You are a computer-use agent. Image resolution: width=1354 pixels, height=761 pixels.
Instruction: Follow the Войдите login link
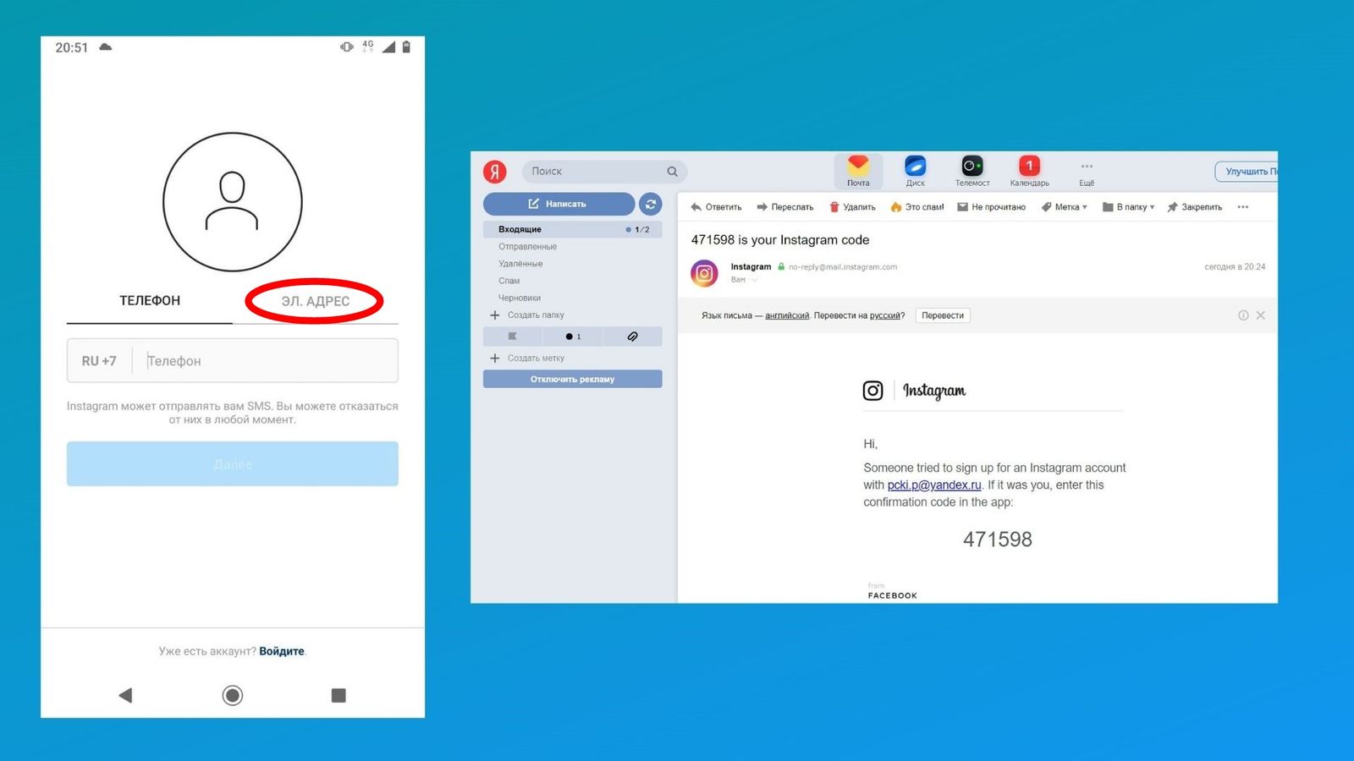282,651
